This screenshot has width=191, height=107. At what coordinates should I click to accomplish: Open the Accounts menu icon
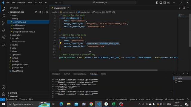[x=4, y=87]
